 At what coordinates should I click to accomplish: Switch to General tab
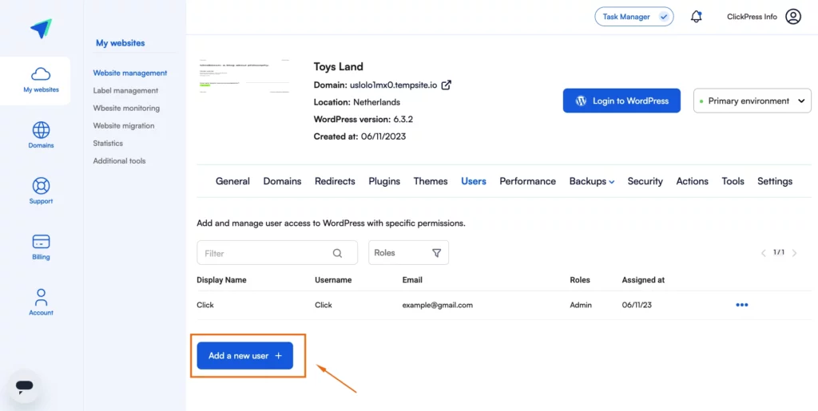point(232,181)
